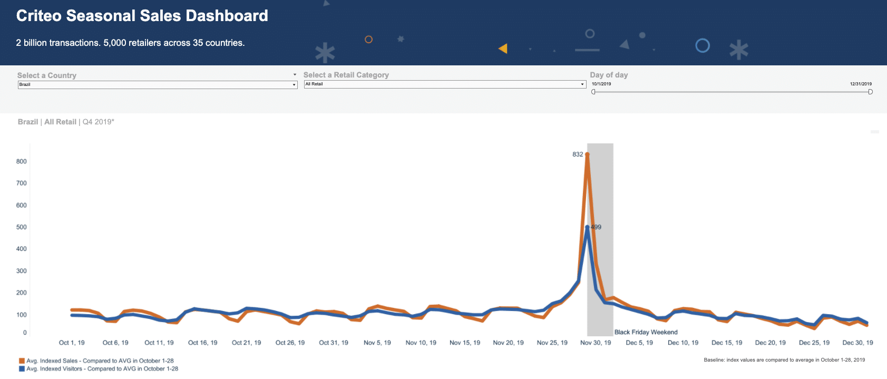Click the left handle of Day of day slider

[593, 92]
